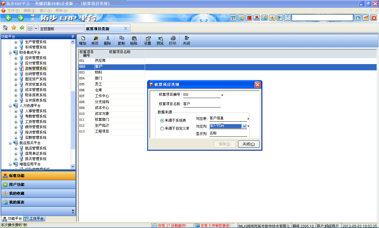
Task: Open 预览 (Preview) from the toolbar
Action: [160, 40]
